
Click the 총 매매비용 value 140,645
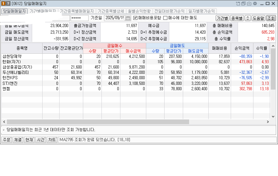coord(268,26)
